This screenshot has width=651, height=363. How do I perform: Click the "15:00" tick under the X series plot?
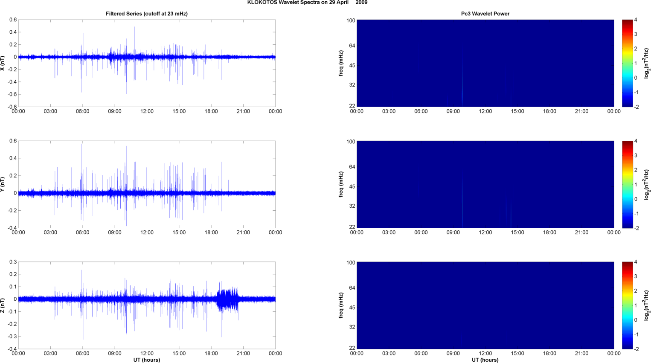point(179,111)
